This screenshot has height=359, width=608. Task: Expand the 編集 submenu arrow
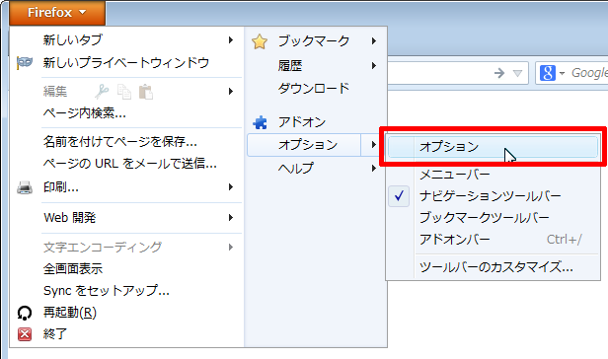coord(231,92)
